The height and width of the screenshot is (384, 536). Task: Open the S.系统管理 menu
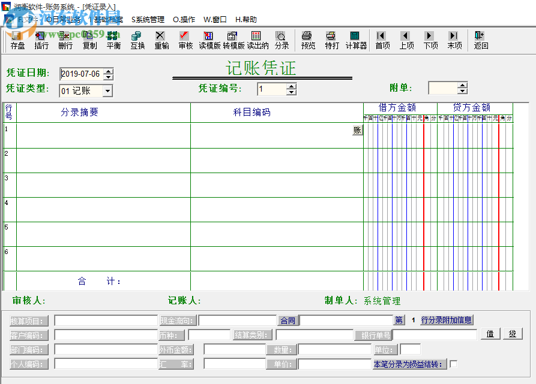click(x=148, y=19)
